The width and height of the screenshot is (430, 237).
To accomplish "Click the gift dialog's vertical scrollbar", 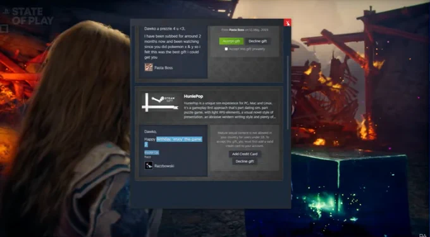I will (x=288, y=93).
